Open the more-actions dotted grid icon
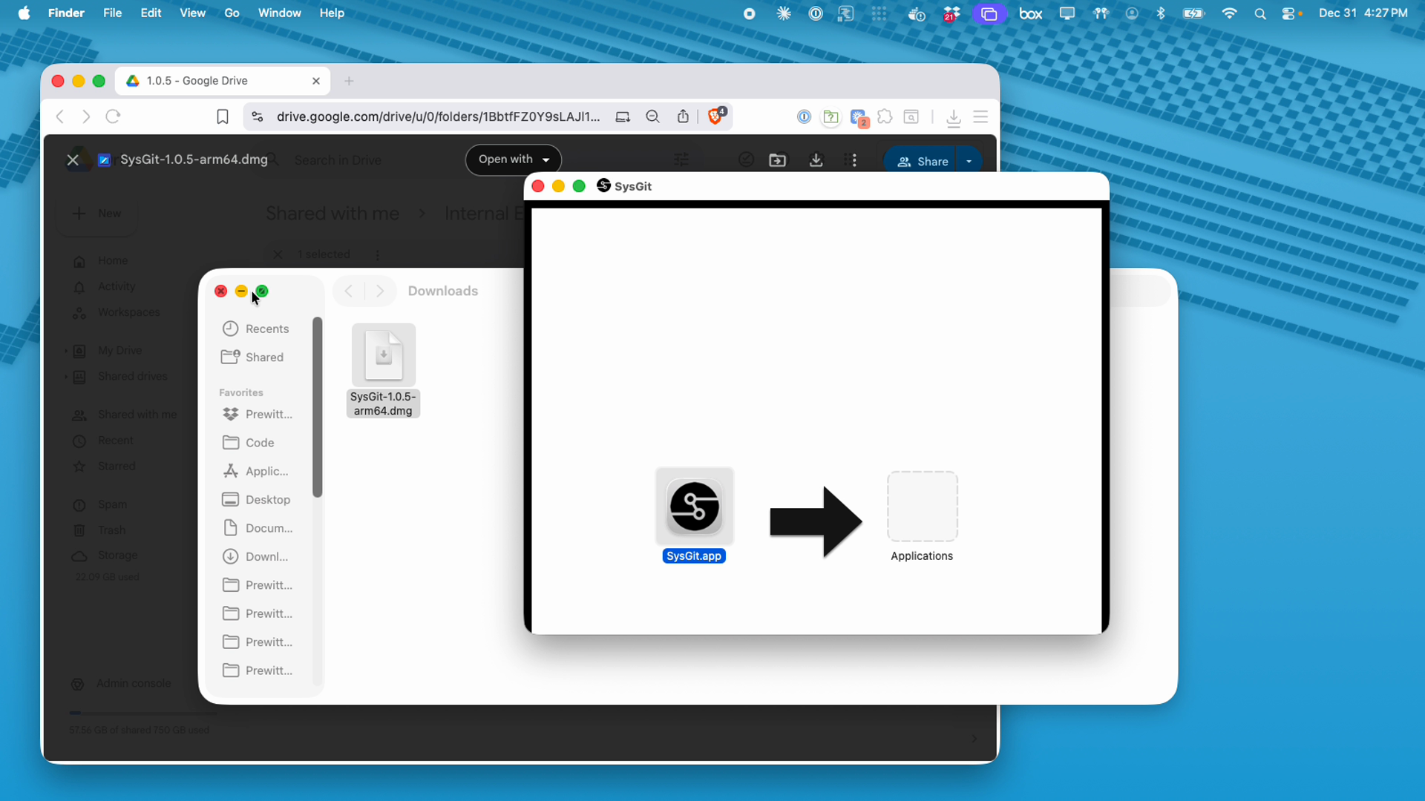 851,159
